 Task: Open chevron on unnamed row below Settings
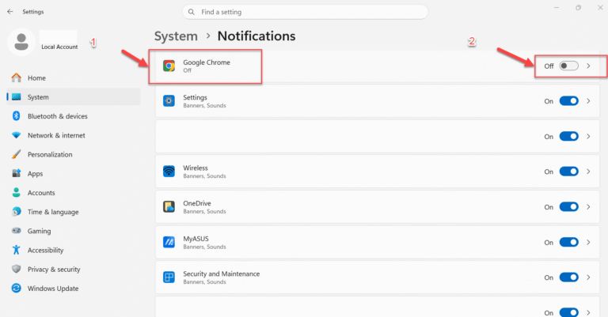pos(589,136)
